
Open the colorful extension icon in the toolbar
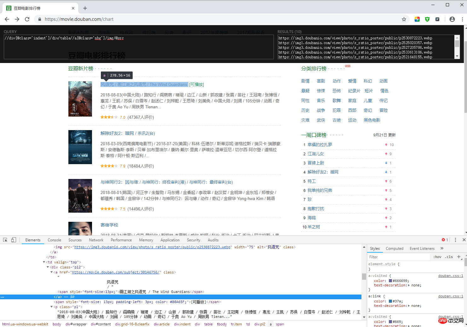pos(417,19)
